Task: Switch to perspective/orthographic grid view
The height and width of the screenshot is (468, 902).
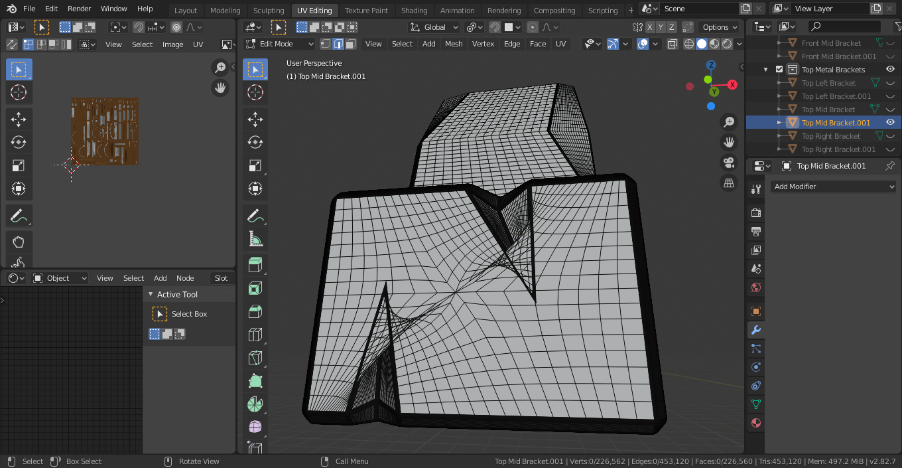Action: coord(729,183)
